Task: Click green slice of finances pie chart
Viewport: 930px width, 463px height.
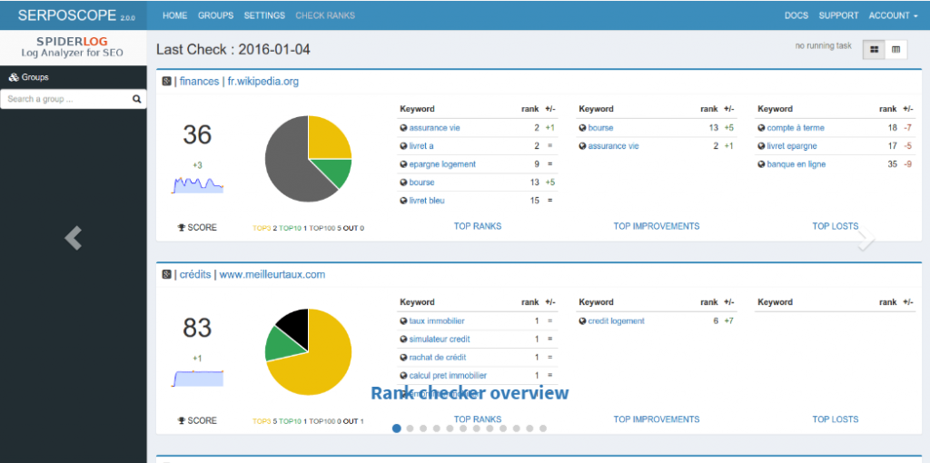Action: (x=338, y=171)
